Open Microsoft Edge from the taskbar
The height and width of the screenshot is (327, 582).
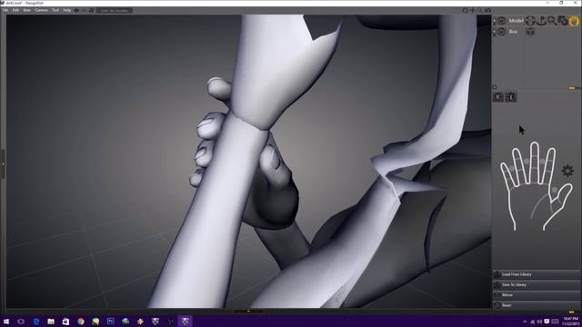point(36,322)
